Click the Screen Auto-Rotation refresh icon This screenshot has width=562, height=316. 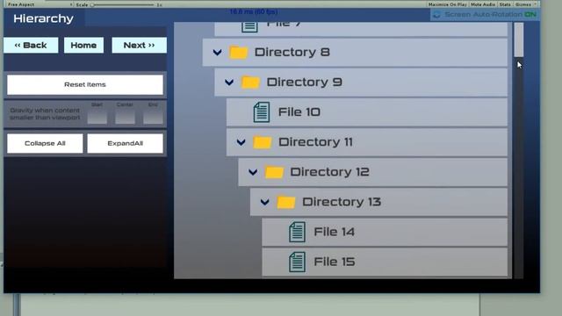(436, 15)
